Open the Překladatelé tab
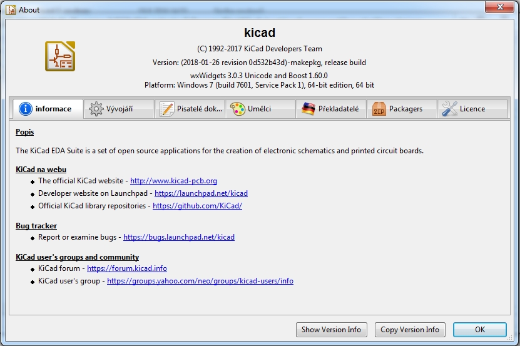The width and height of the screenshot is (520, 346). point(331,109)
